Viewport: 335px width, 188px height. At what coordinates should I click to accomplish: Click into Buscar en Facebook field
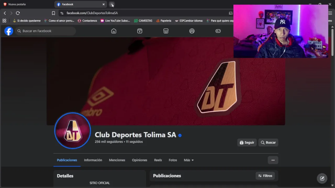pos(45,31)
